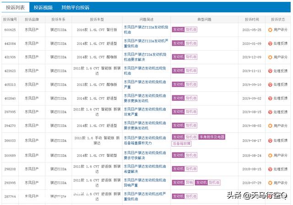Image resolution: width=293 pixels, height=205 pixels.
Task: Click the date 2021-05-25
Action: (x=252, y=30)
